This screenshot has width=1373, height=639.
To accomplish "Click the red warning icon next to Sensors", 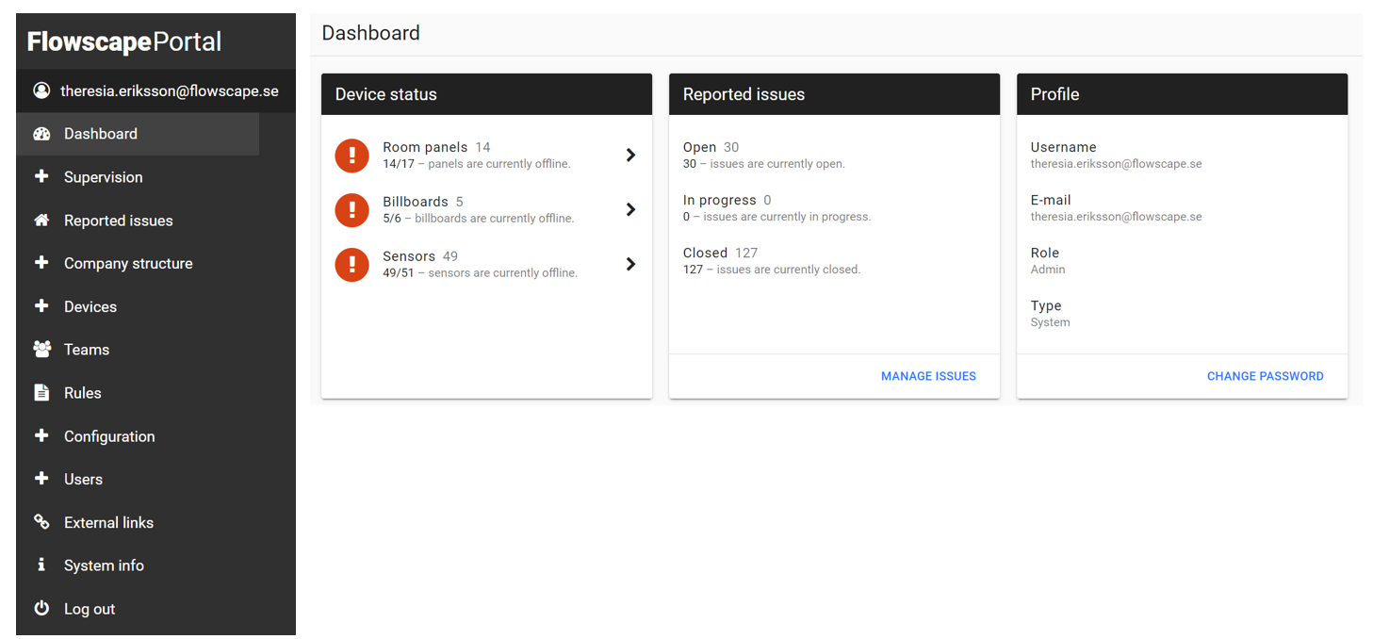I will click(x=351, y=265).
